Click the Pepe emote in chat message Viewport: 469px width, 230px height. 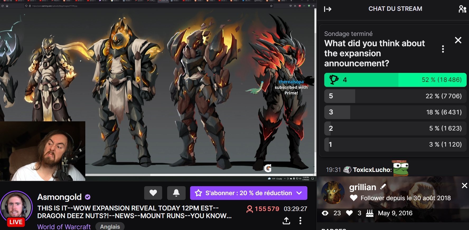click(400, 168)
